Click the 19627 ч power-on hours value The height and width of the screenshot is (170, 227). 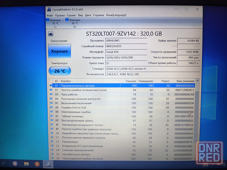coord(189,63)
